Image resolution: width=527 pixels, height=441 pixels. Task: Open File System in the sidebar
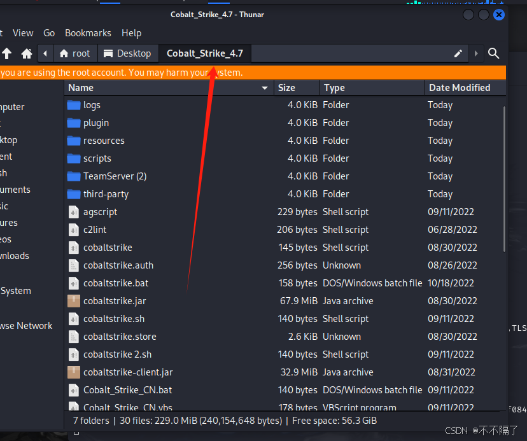click(15, 291)
